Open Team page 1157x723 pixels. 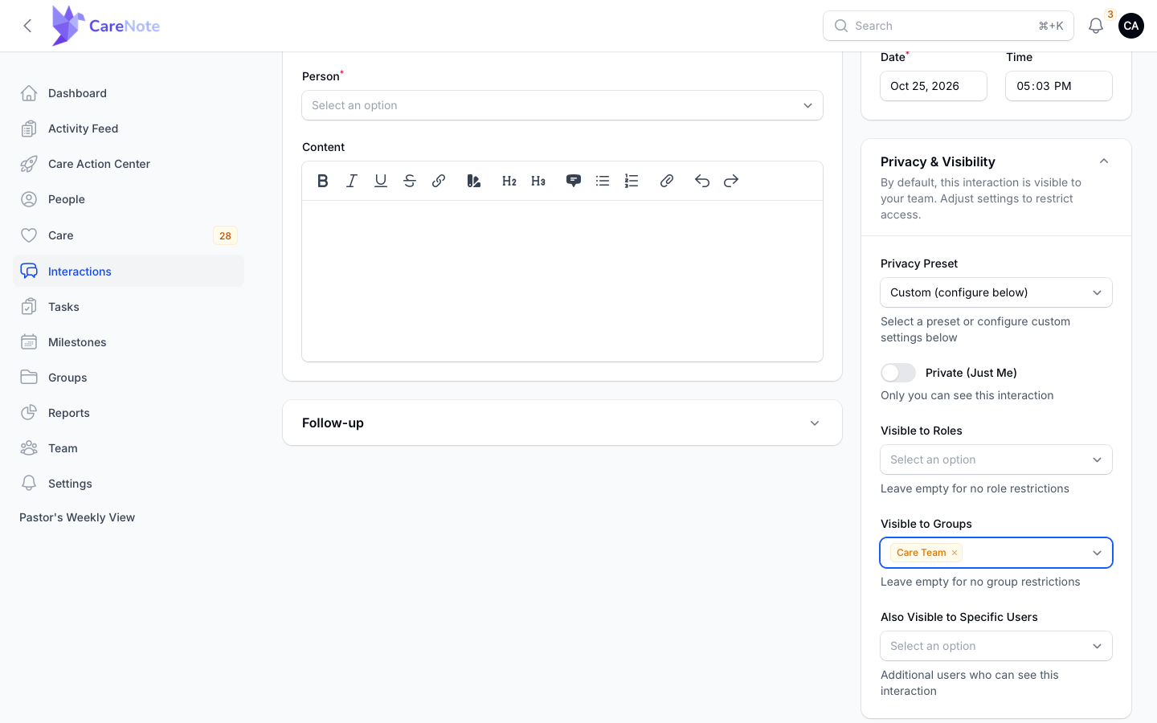point(129,448)
